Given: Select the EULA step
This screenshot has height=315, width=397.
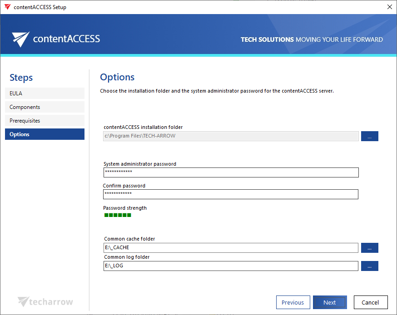Looking at the screenshot, I should click(x=45, y=93).
